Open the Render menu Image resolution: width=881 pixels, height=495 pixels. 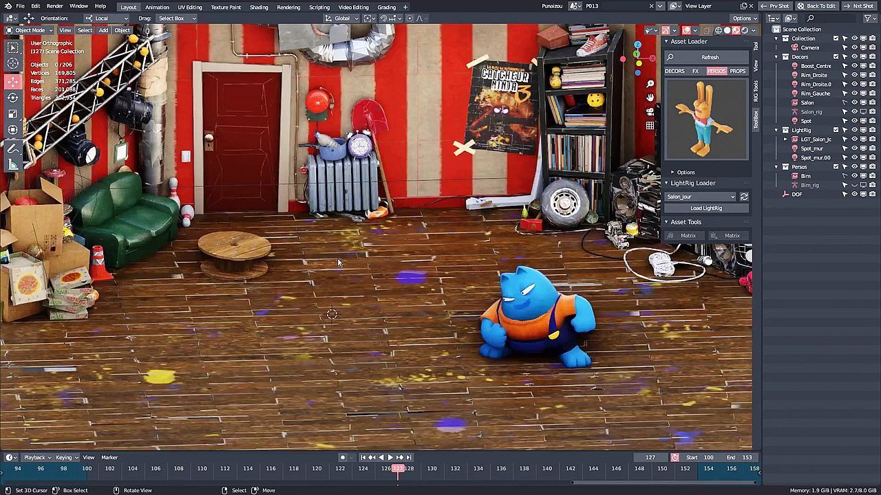tap(55, 6)
